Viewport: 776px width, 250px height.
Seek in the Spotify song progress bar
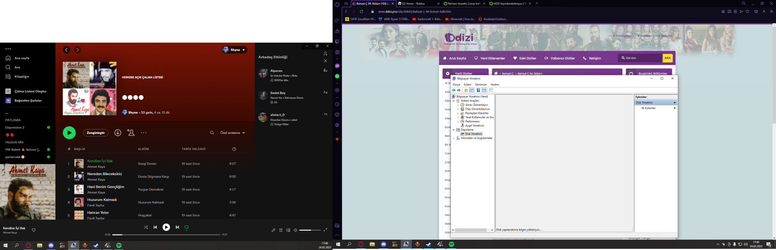click(x=166, y=235)
